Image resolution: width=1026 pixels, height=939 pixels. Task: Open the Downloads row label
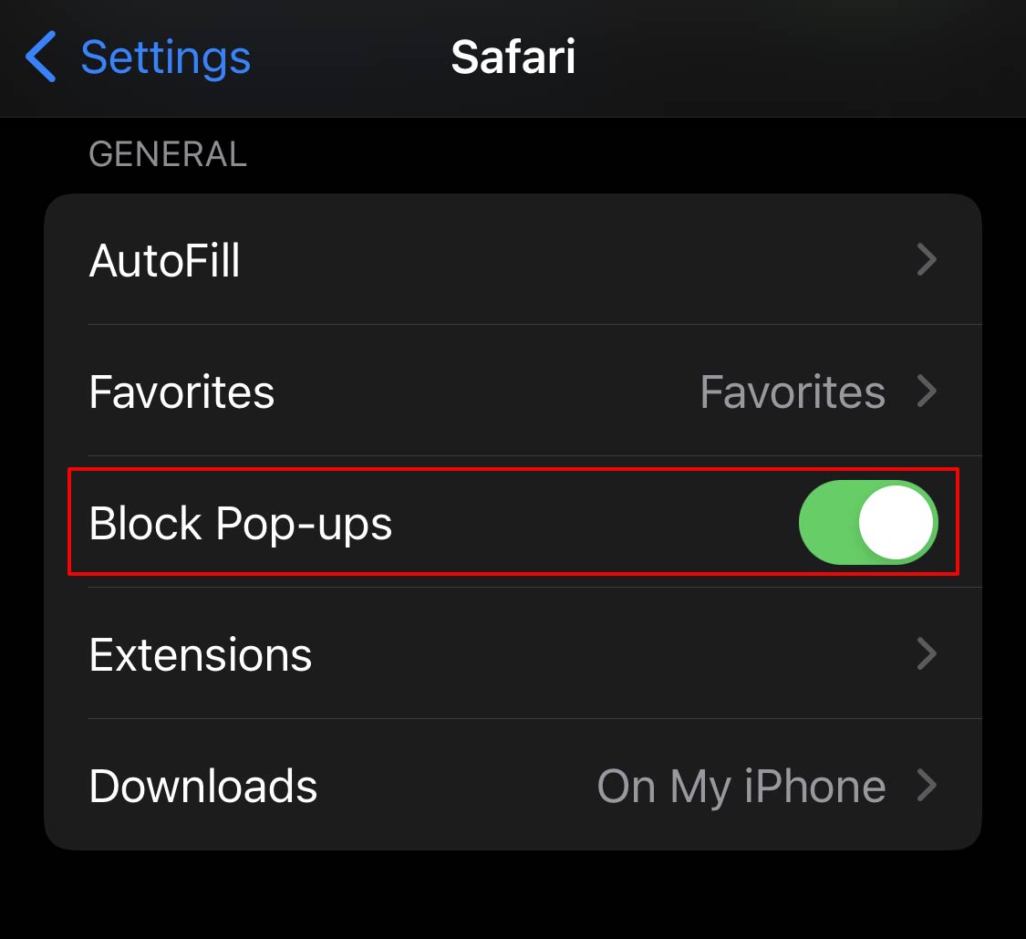point(203,787)
